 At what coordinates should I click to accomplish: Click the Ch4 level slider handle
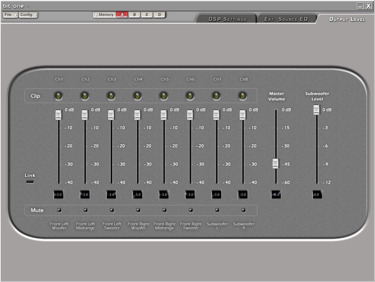click(x=137, y=115)
